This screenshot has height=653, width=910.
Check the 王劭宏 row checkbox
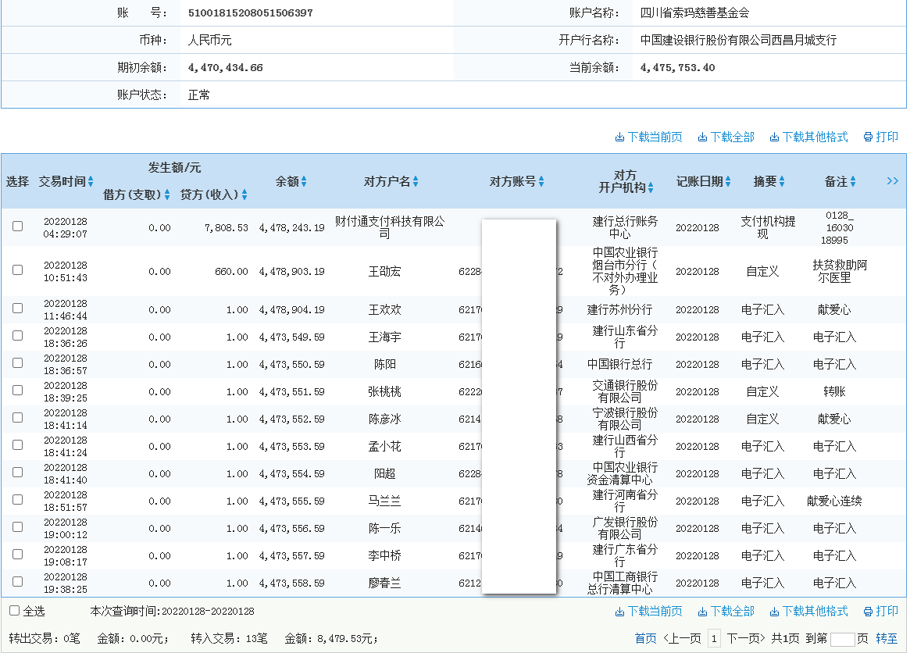tap(18, 270)
